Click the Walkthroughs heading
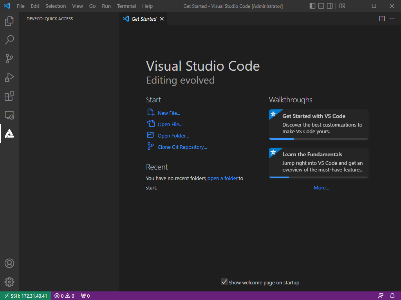 [x=291, y=100]
